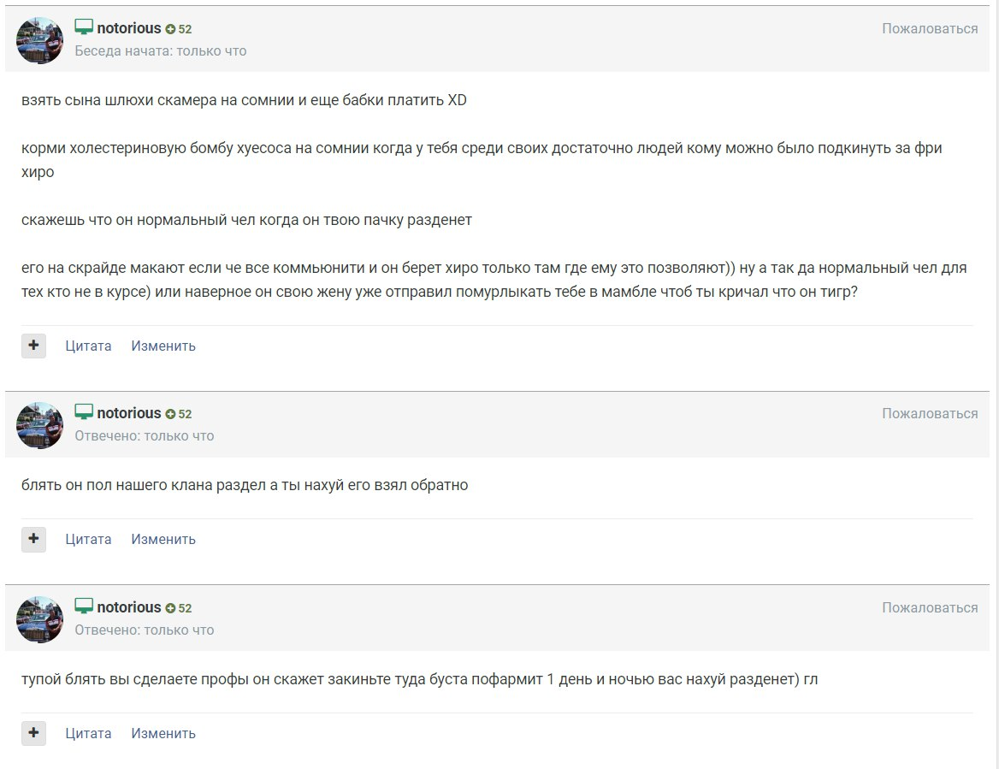This screenshot has width=999, height=769.
Task: Toggle the multiquote plus button under the third post
Action: pos(33,733)
